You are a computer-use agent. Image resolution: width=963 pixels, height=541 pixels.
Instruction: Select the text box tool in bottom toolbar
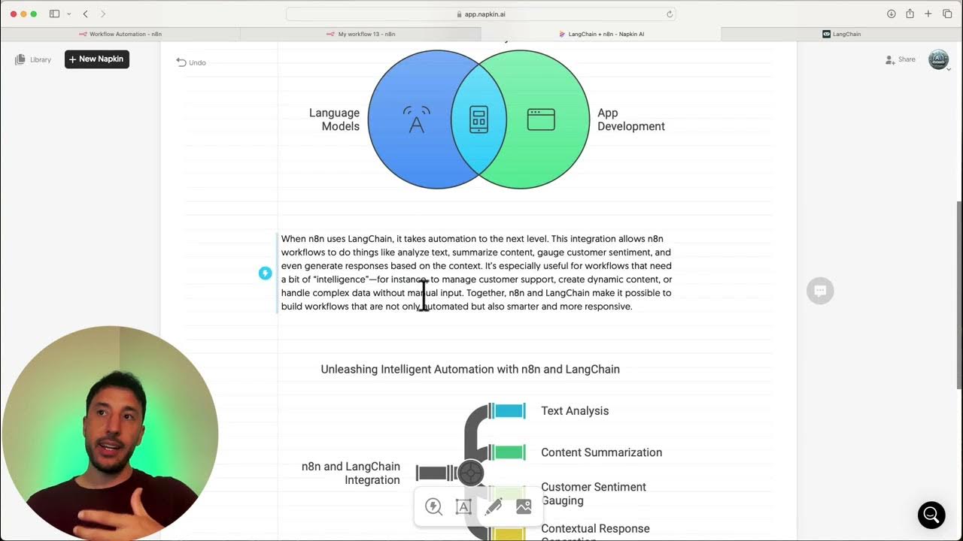[463, 506]
